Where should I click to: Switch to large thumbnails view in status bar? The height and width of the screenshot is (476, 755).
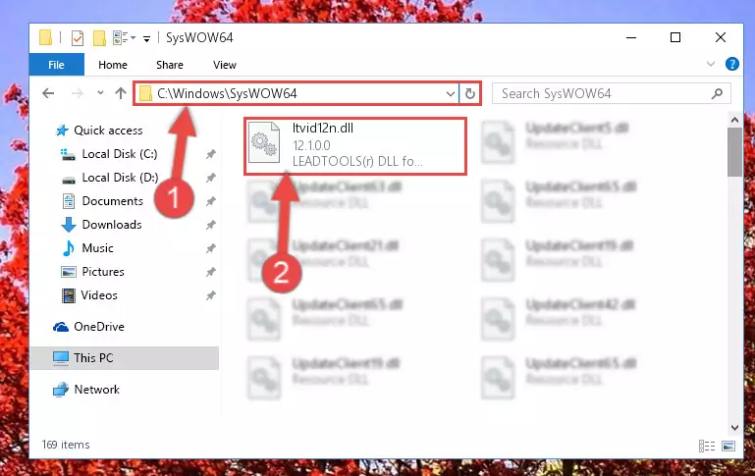(x=728, y=447)
